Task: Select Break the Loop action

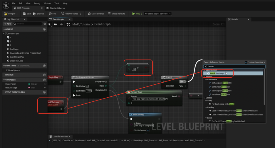Action: (x=233, y=74)
